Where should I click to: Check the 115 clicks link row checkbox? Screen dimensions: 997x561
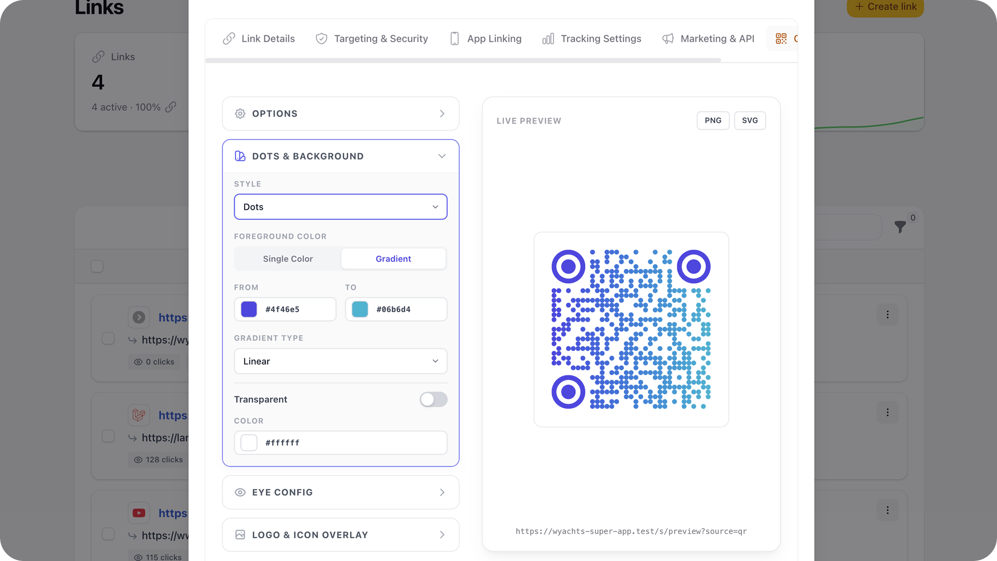108,534
